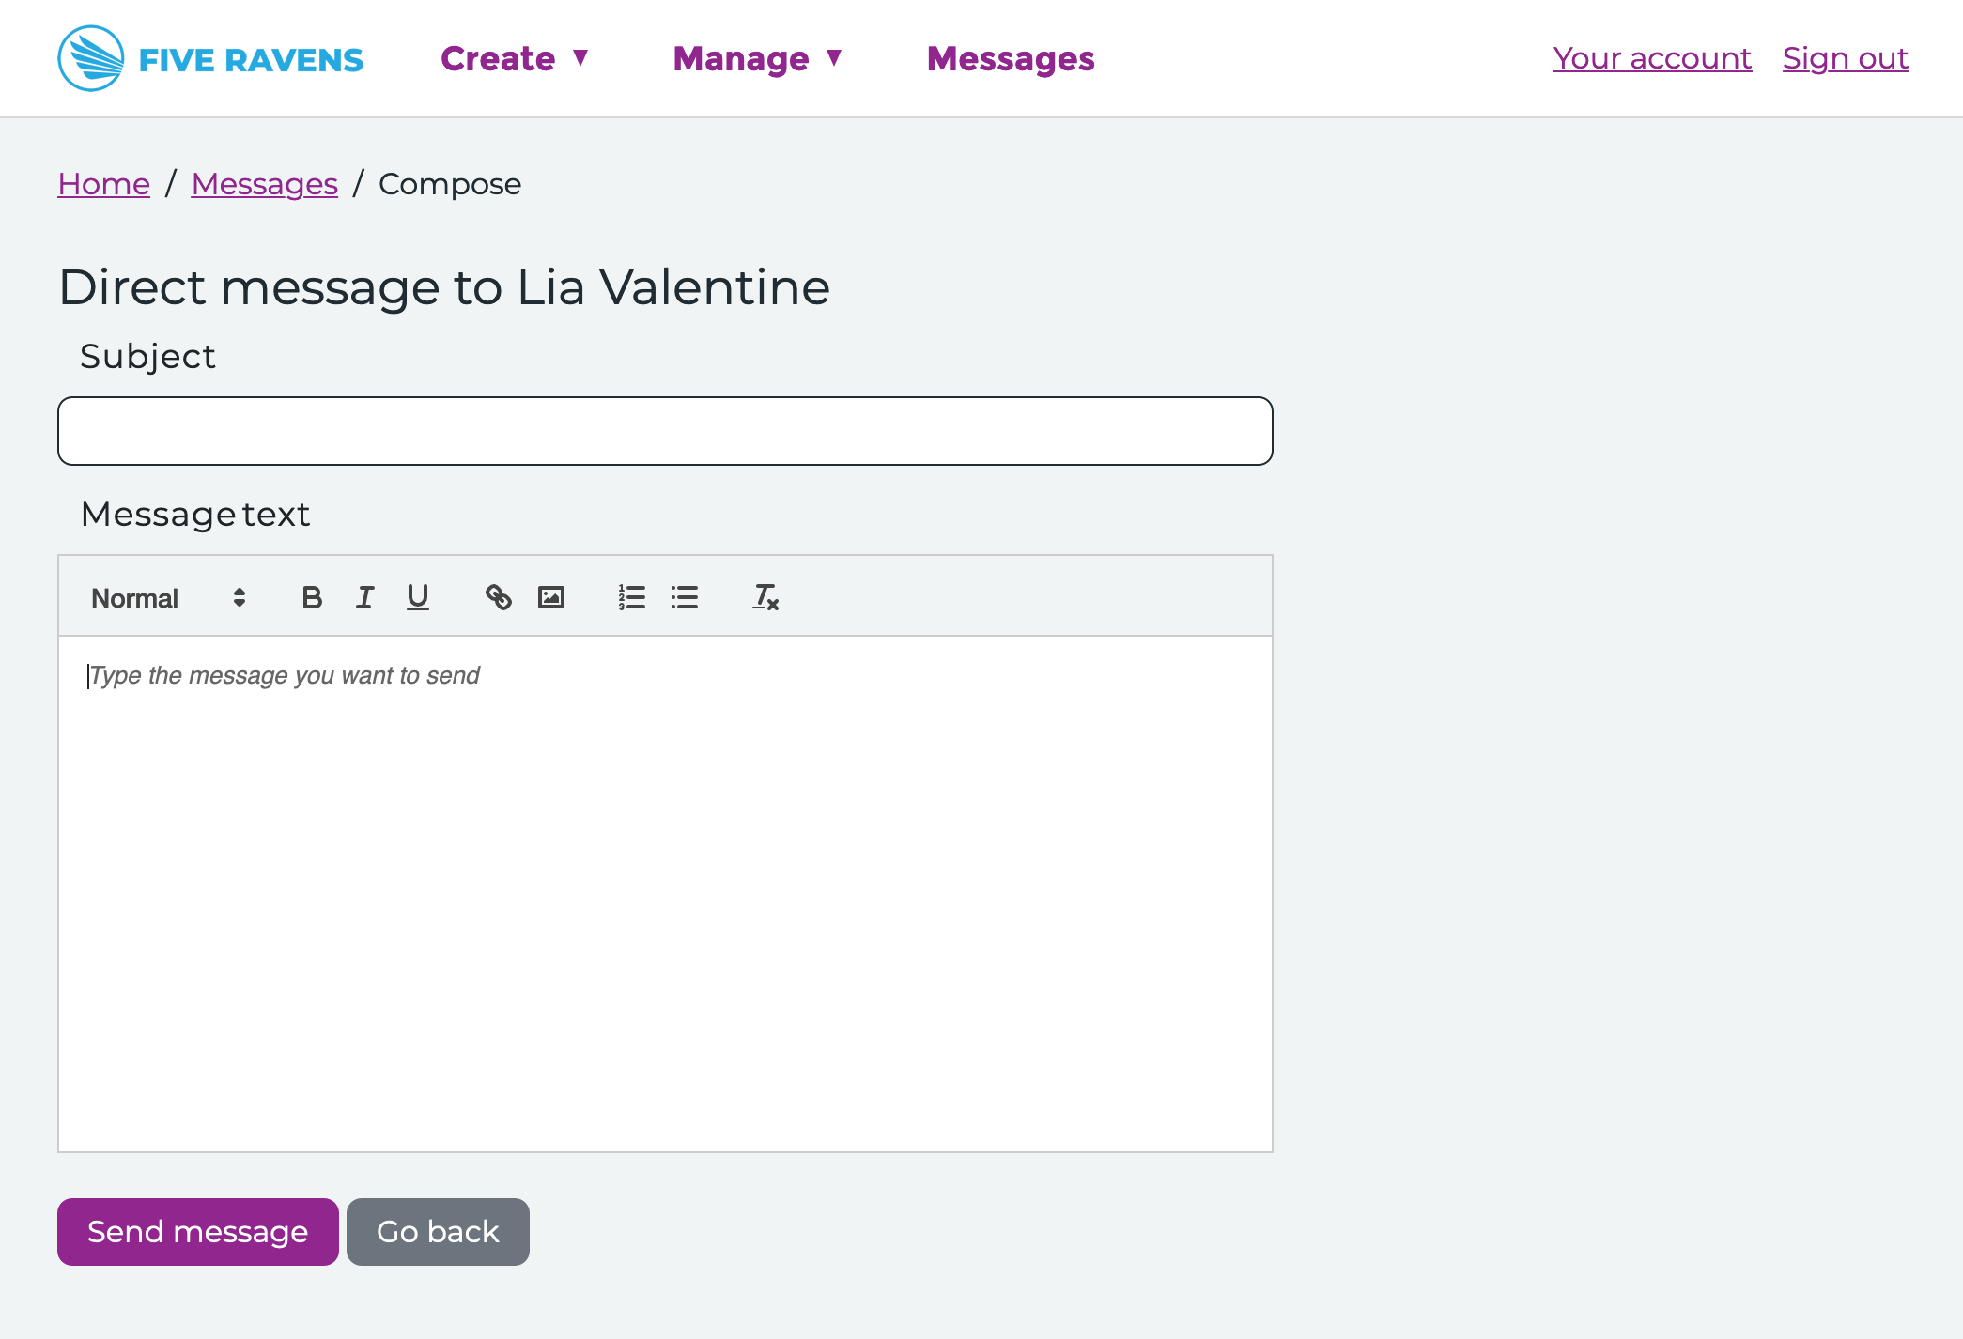Expand the Manage menu
The image size is (1963, 1339).
(757, 59)
